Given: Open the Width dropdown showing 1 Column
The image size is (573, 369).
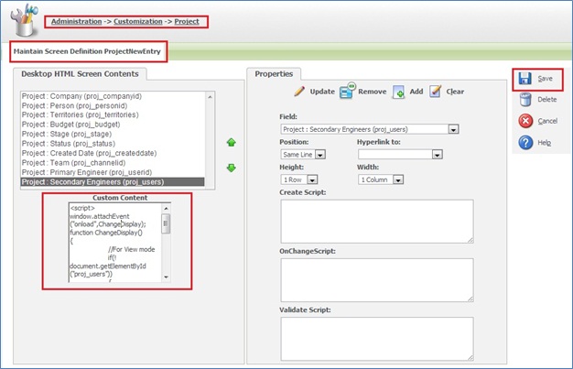Looking at the screenshot, I should (x=398, y=180).
